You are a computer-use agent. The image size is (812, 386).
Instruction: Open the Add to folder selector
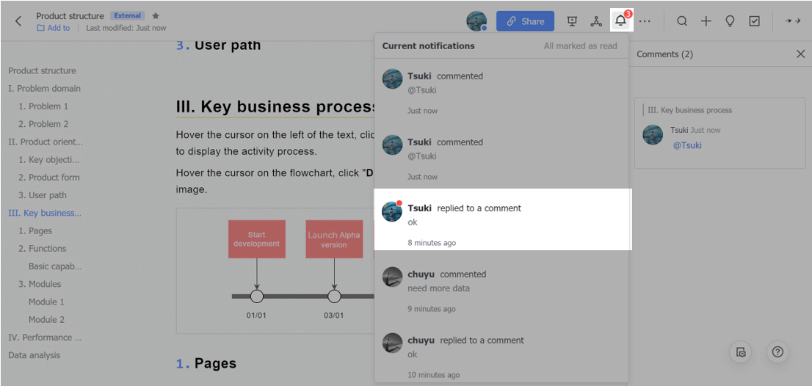[54, 28]
